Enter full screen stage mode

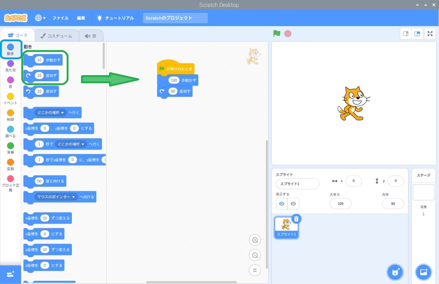click(430, 34)
